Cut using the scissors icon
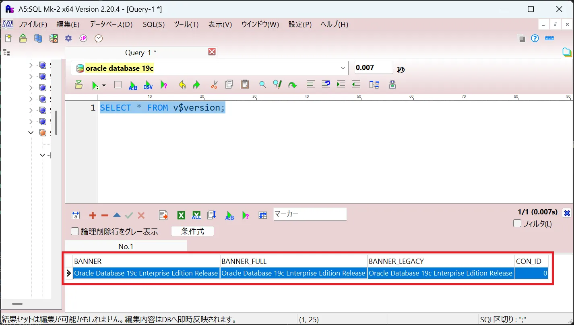 pos(214,84)
